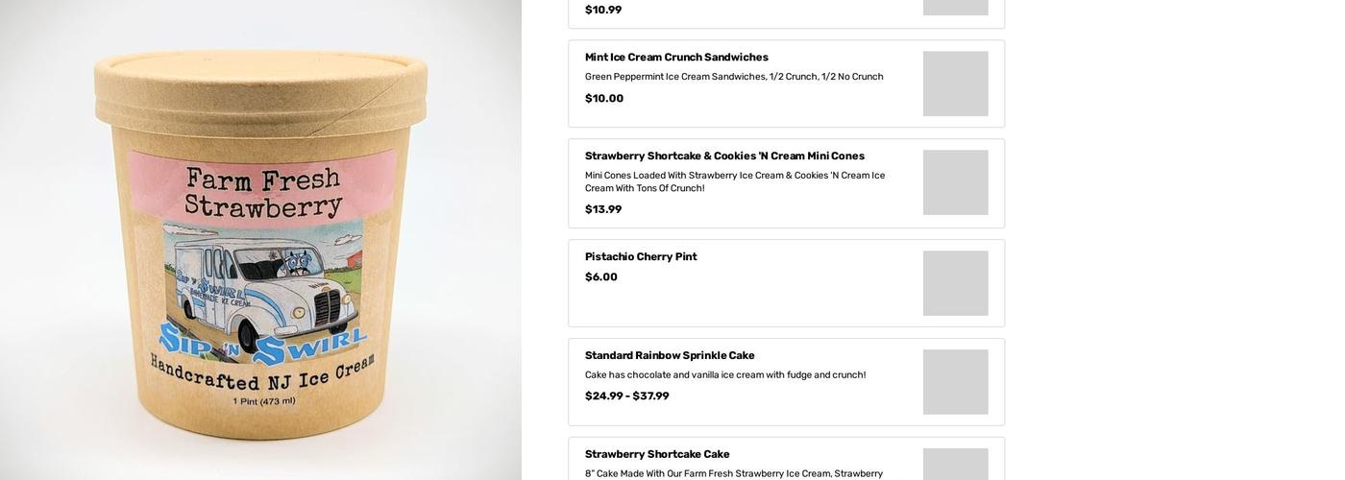Open Mint Ice Cream Crunch Sandwiches item
Viewport: 1345px width, 480px height.
[x=676, y=58]
